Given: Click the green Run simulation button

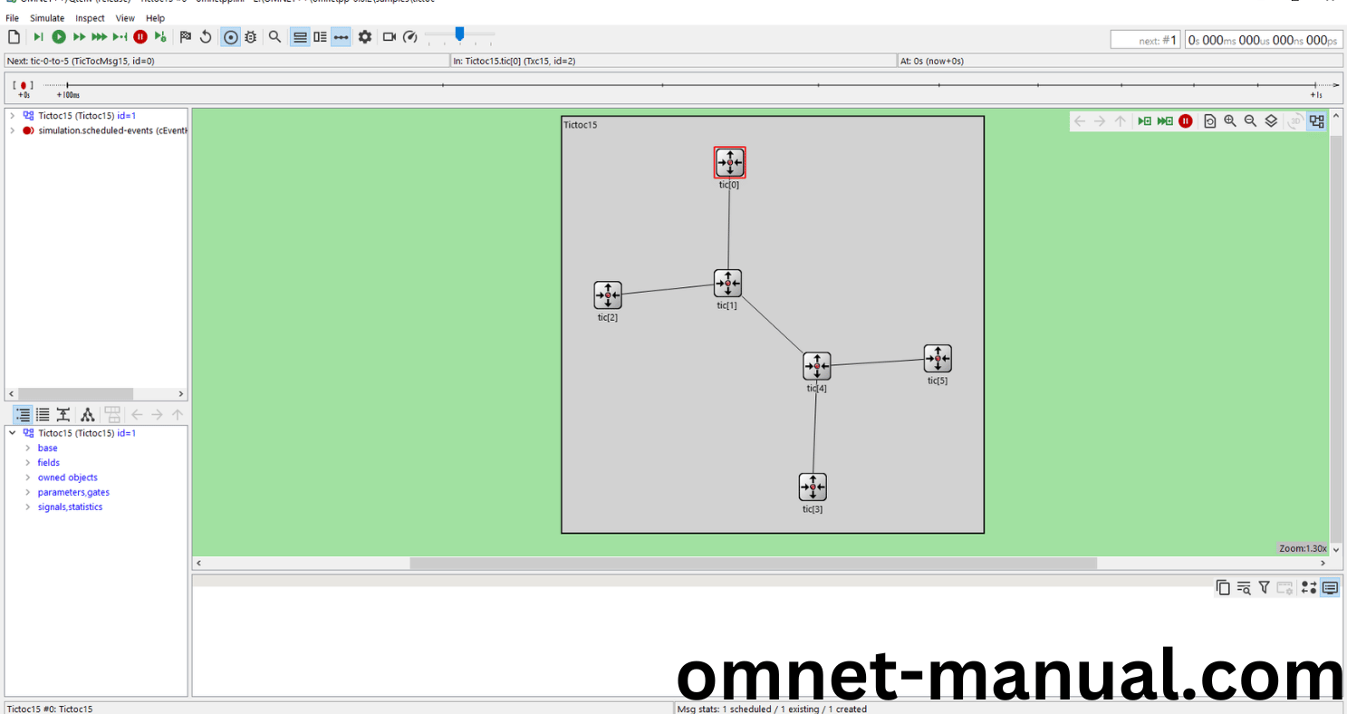Looking at the screenshot, I should (x=59, y=37).
